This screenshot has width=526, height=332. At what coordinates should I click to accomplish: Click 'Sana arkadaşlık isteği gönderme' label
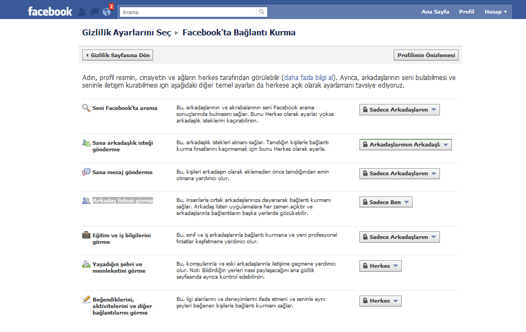click(123, 146)
